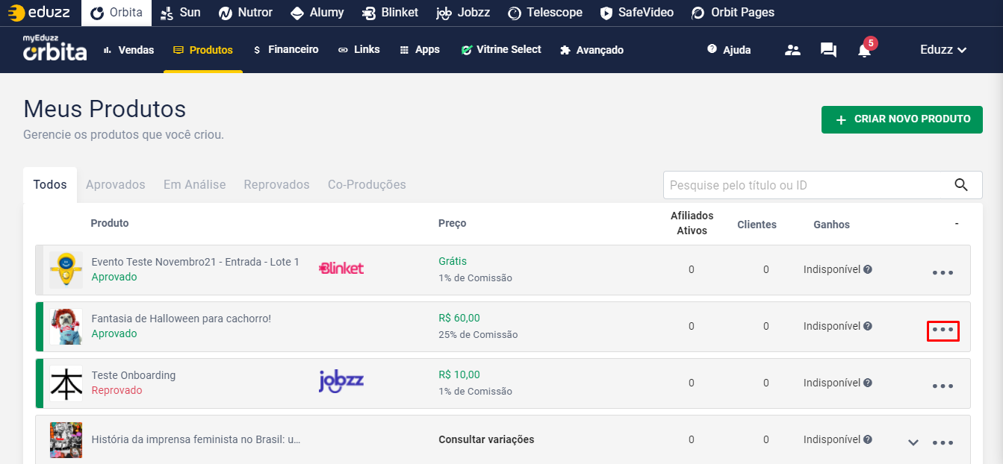Viewport: 1003px width, 464px height.
Task: Open the Sun app
Action: [x=179, y=13]
